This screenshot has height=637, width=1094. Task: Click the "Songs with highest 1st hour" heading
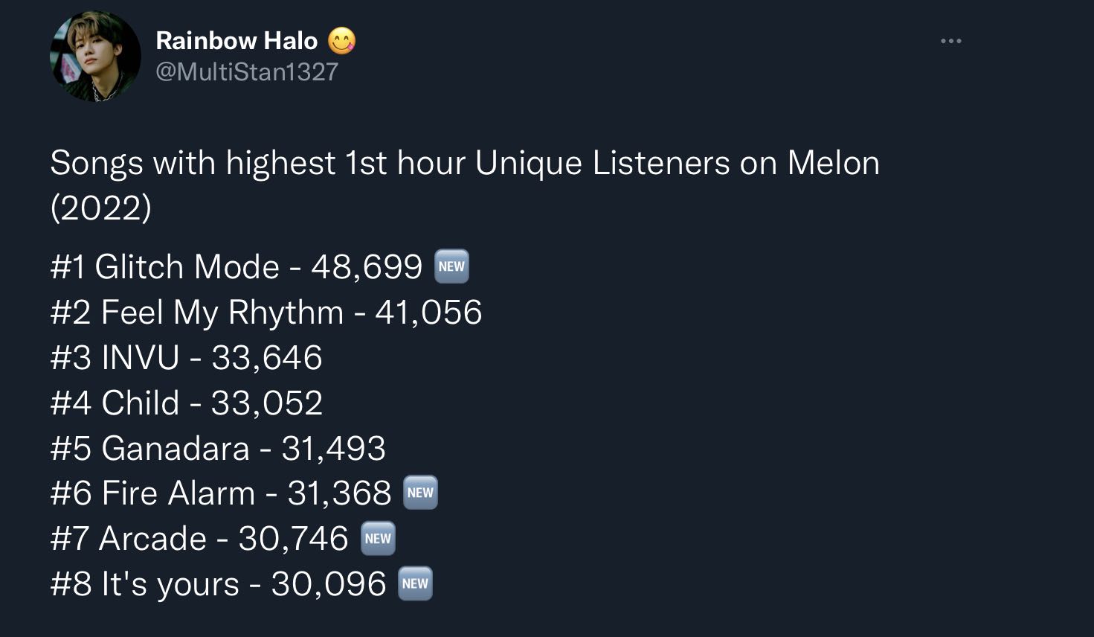pos(465,163)
